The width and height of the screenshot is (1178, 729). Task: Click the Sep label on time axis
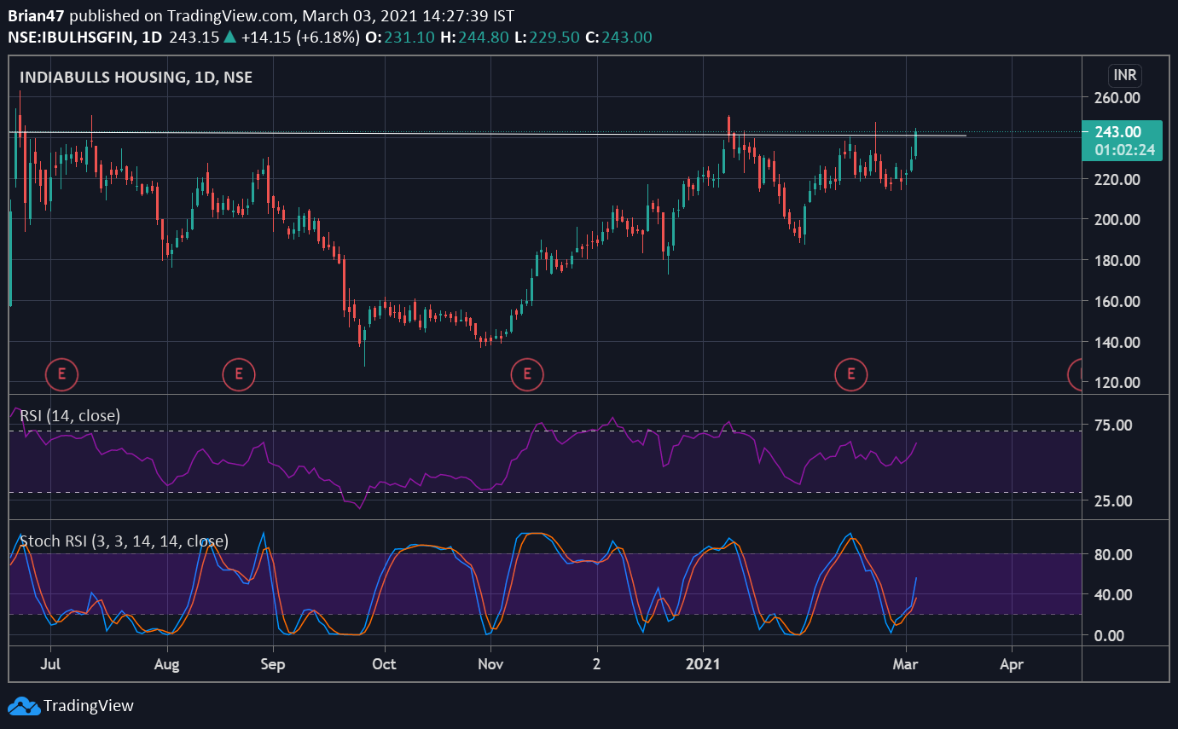(x=272, y=663)
